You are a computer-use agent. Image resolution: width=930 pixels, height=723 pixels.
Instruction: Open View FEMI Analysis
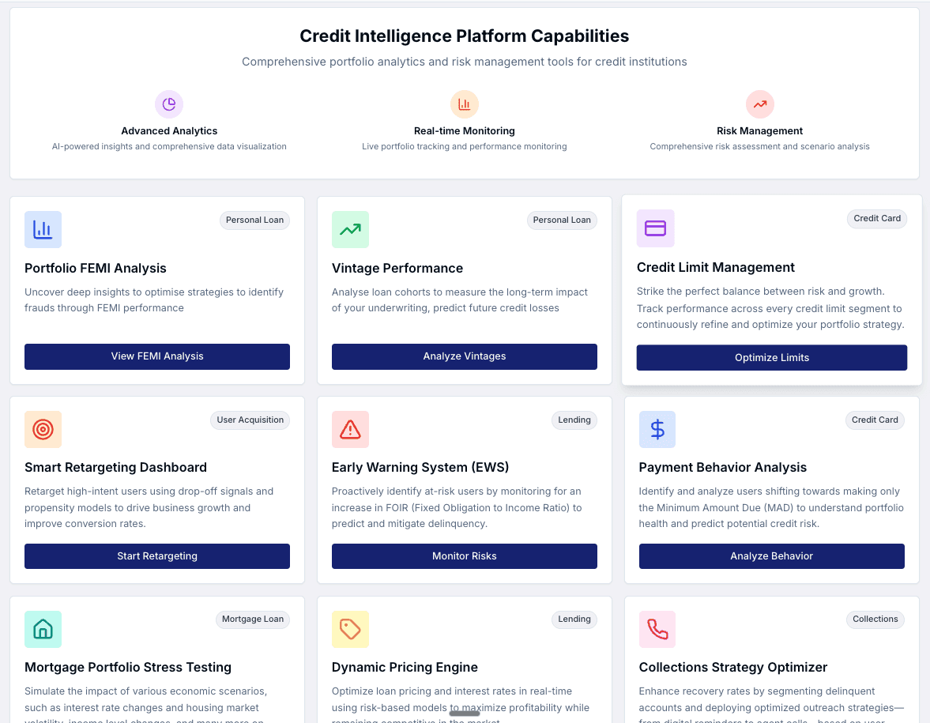pyautogui.click(x=157, y=356)
